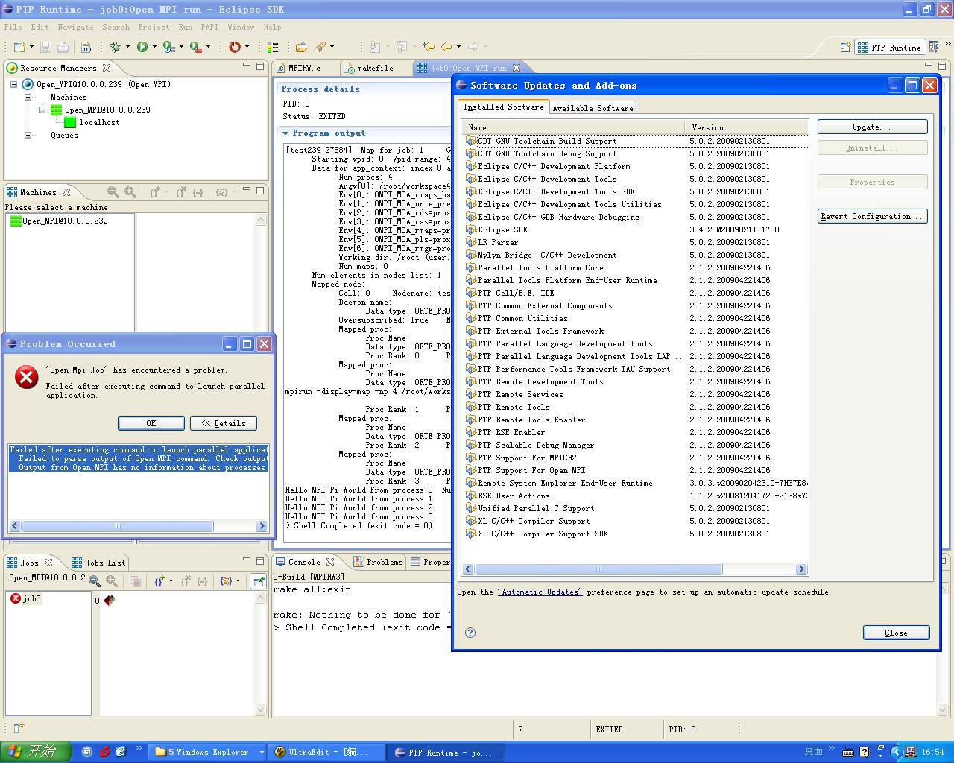The image size is (954, 763).
Task: Click Close in Software Updates dialog
Action: point(896,633)
